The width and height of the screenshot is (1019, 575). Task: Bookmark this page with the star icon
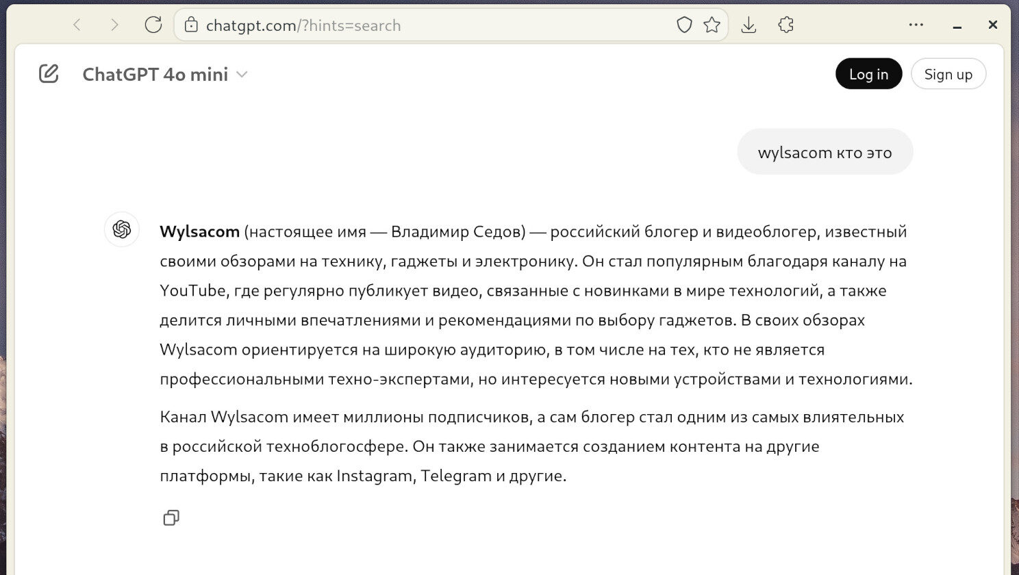click(x=712, y=25)
